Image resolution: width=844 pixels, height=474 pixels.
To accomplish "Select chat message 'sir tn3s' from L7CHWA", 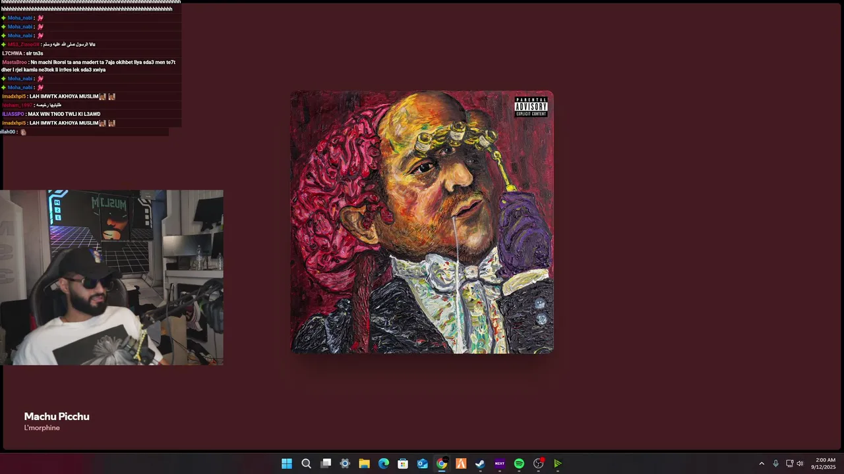I will (22, 53).
